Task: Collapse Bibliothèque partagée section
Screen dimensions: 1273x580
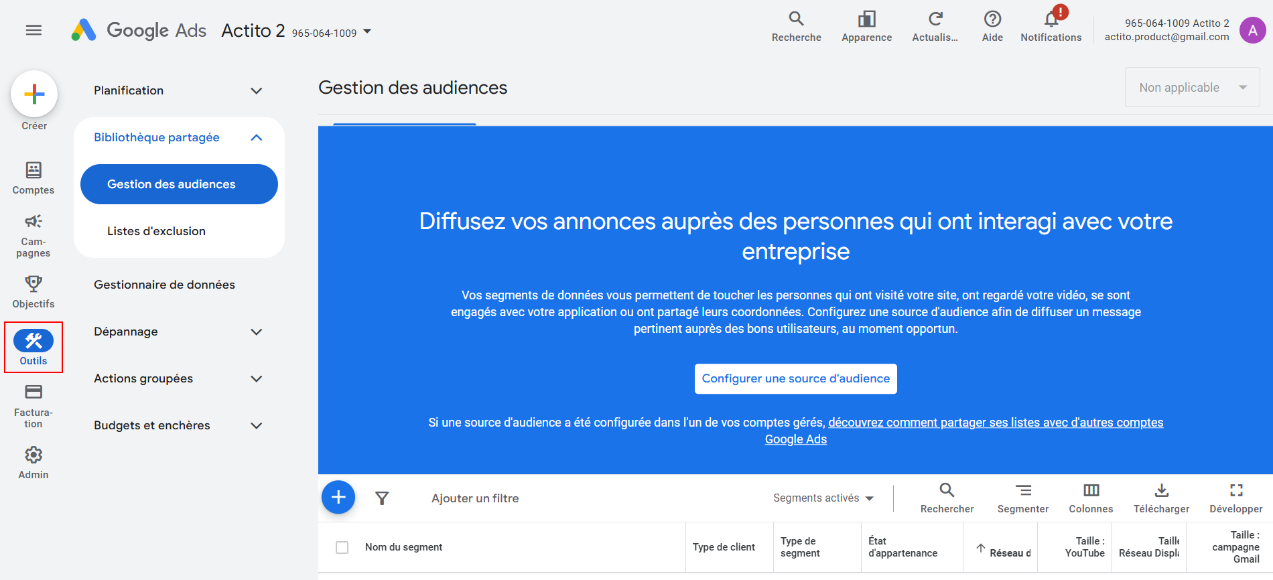Action: click(256, 137)
